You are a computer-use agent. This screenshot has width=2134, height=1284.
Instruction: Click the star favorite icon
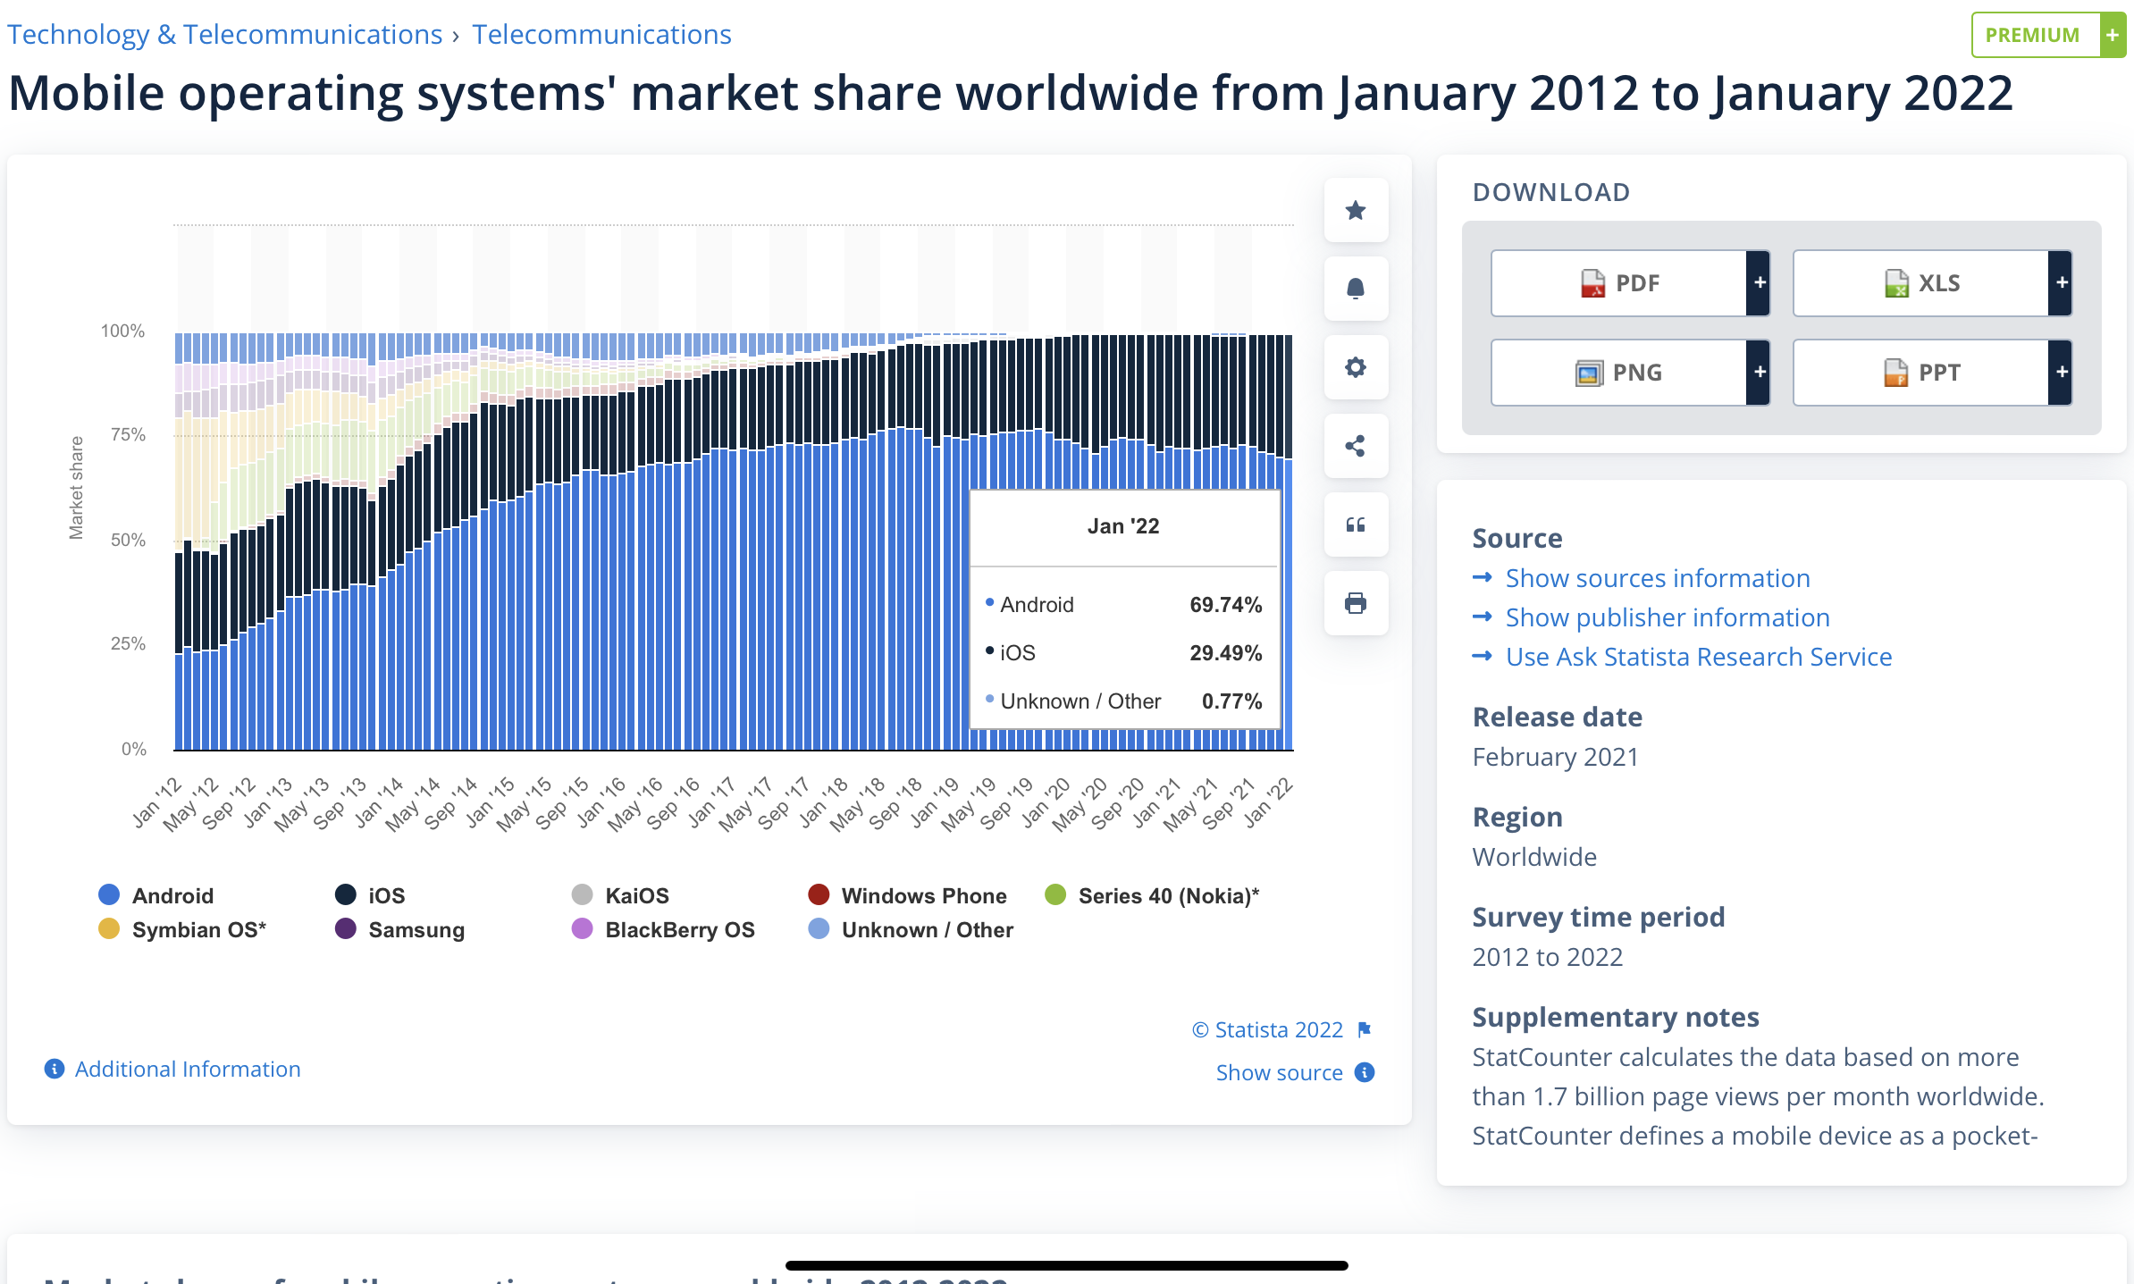1356,210
